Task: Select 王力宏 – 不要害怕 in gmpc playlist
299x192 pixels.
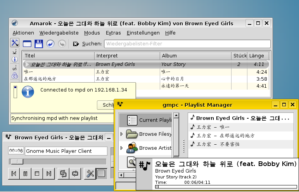Action: pos(241,144)
